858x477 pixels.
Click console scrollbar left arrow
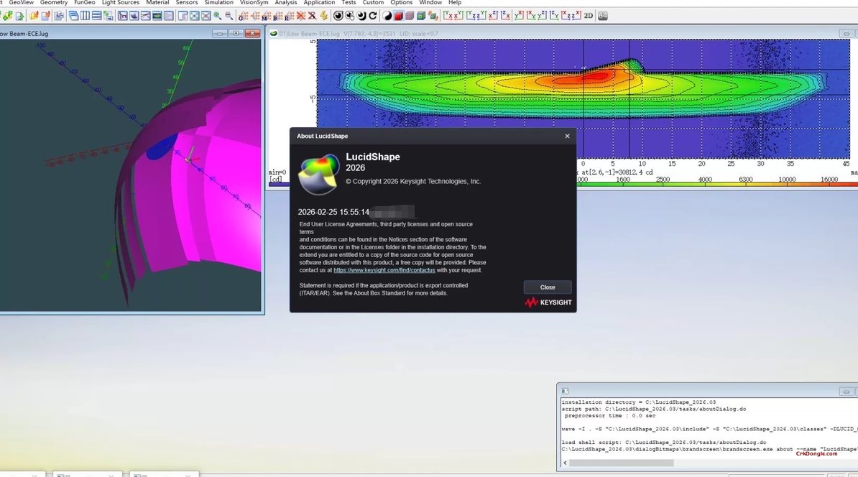[x=565, y=463]
